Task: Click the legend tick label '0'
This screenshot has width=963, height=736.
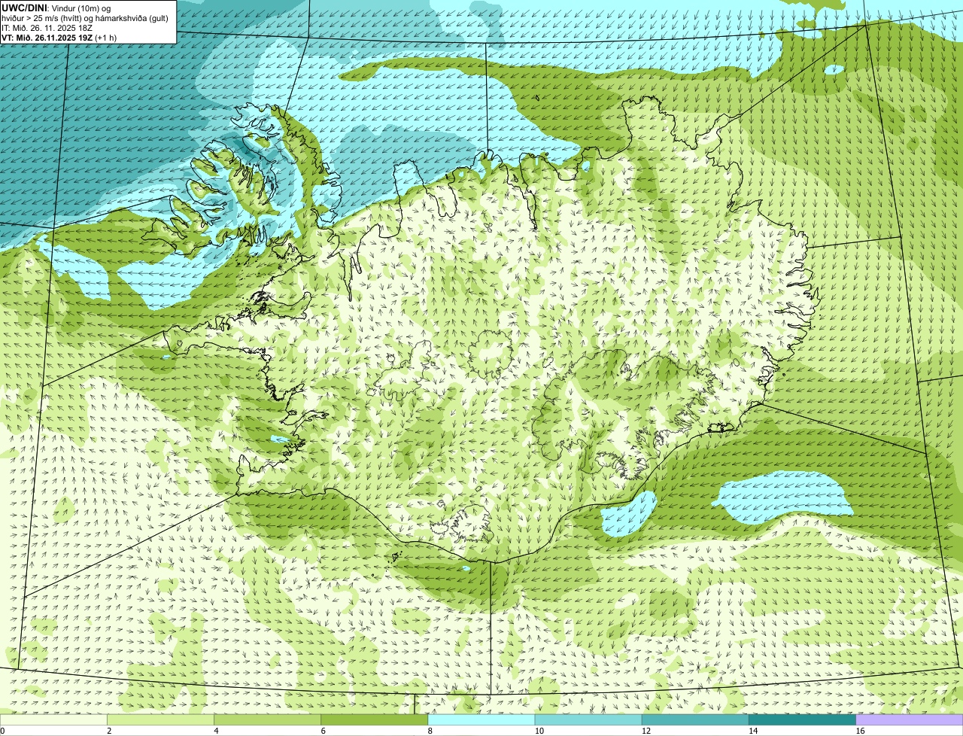Action: pyautogui.click(x=2, y=731)
